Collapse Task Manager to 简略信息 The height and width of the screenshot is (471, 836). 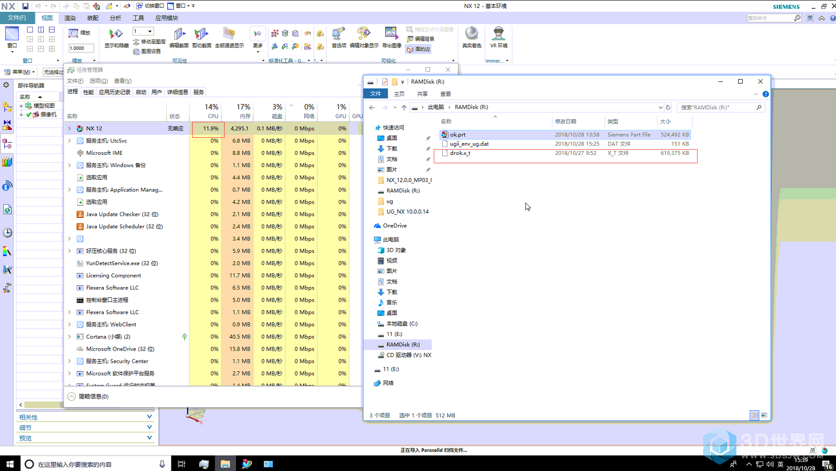(88, 397)
